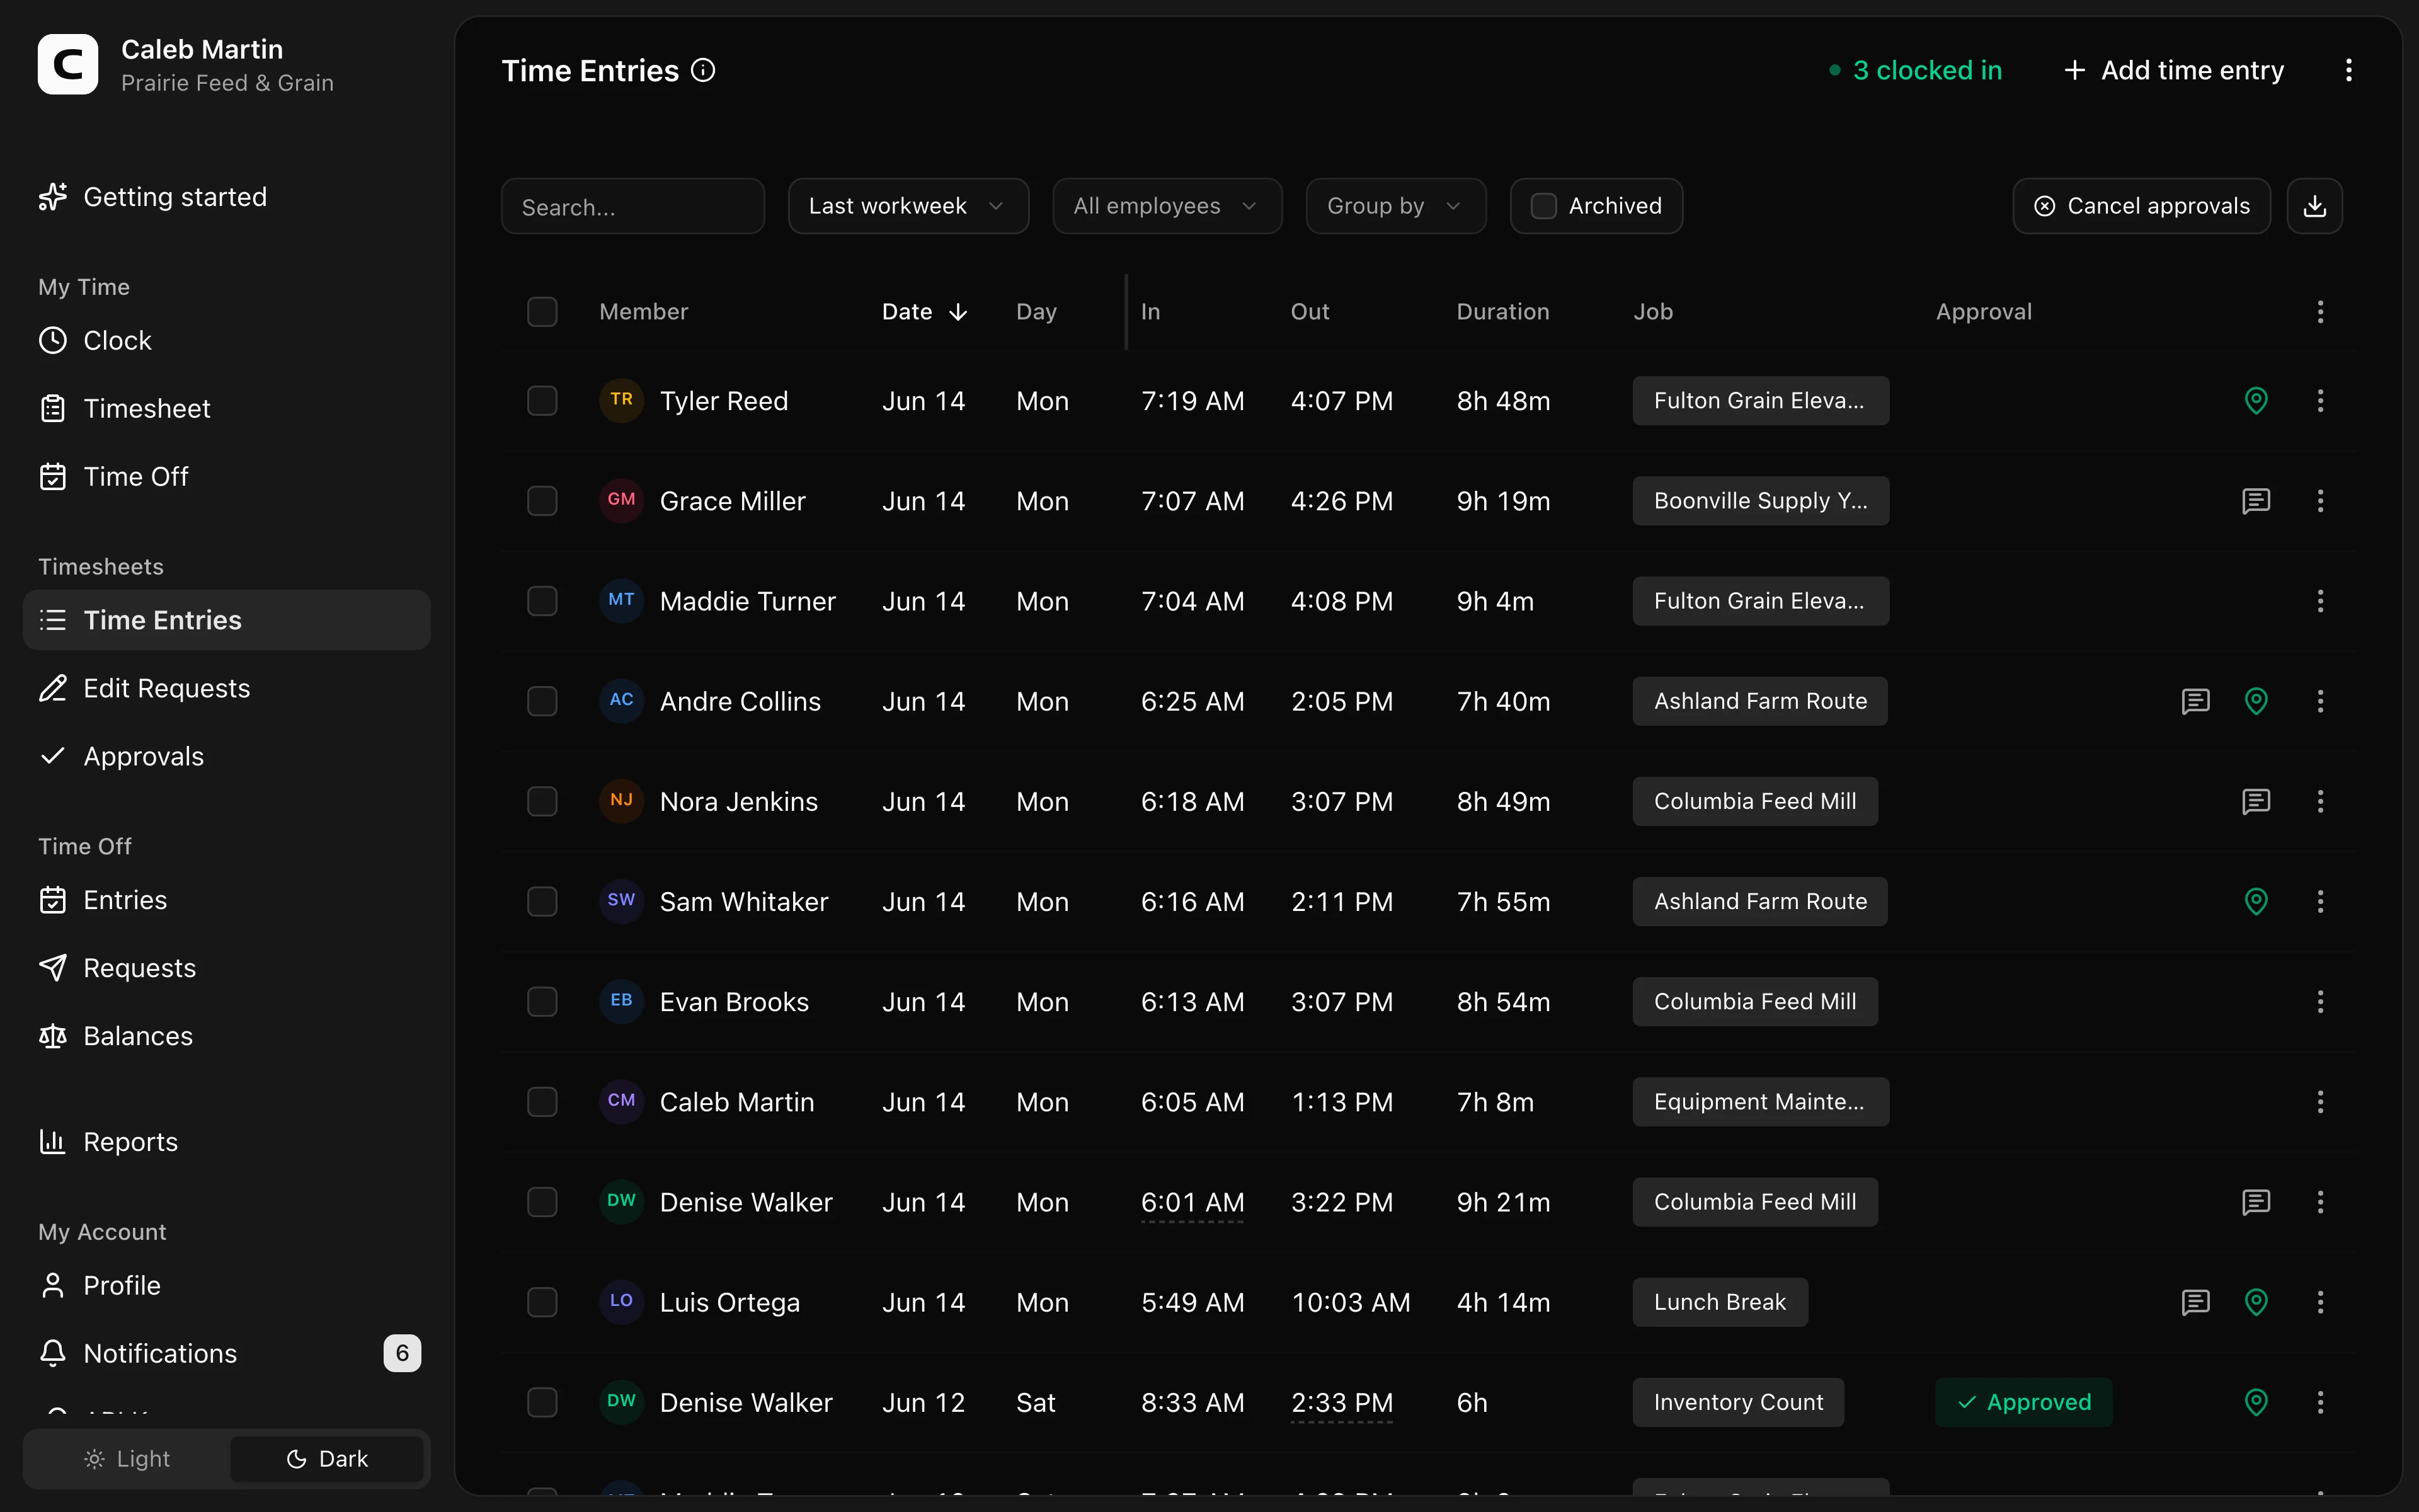
Task: Switch to Dark theme
Action: coord(327,1459)
